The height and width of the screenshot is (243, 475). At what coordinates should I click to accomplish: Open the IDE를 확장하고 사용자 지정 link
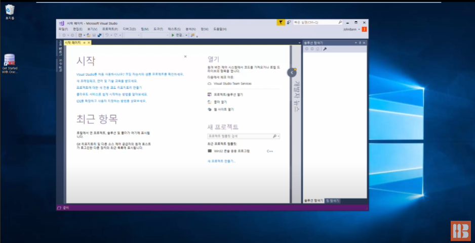click(111, 101)
